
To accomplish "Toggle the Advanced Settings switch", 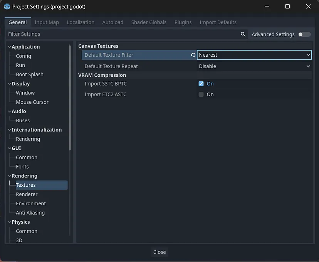I will pos(304,34).
